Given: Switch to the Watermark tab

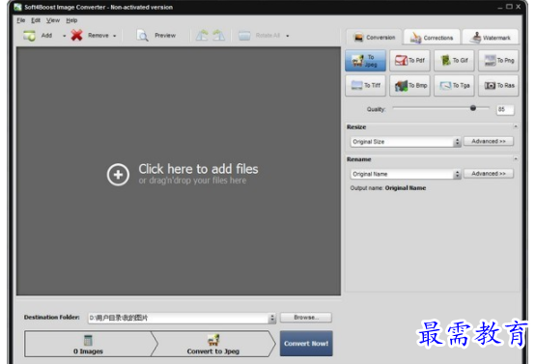Looking at the screenshot, I should pos(491,38).
